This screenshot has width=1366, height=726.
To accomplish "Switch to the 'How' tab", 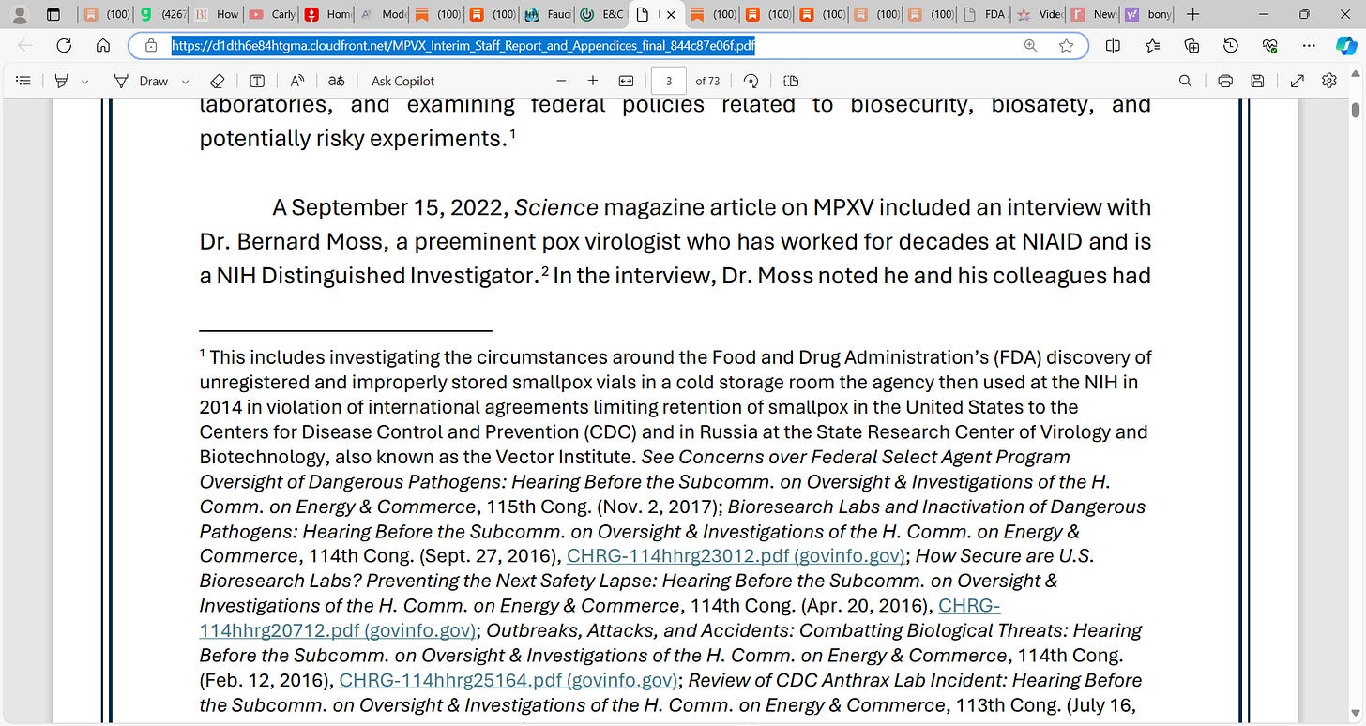I will (216, 14).
